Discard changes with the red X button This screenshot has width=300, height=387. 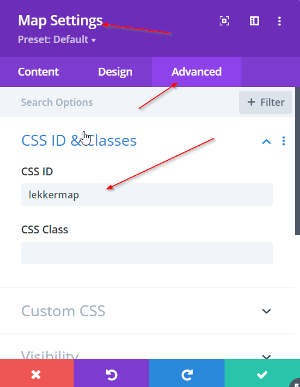click(x=37, y=373)
